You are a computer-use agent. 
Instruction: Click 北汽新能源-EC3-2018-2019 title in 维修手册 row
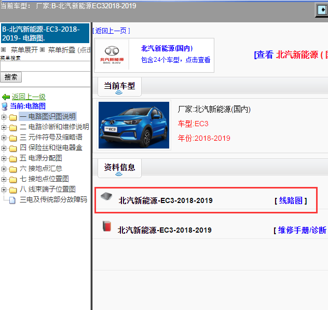[165, 230]
